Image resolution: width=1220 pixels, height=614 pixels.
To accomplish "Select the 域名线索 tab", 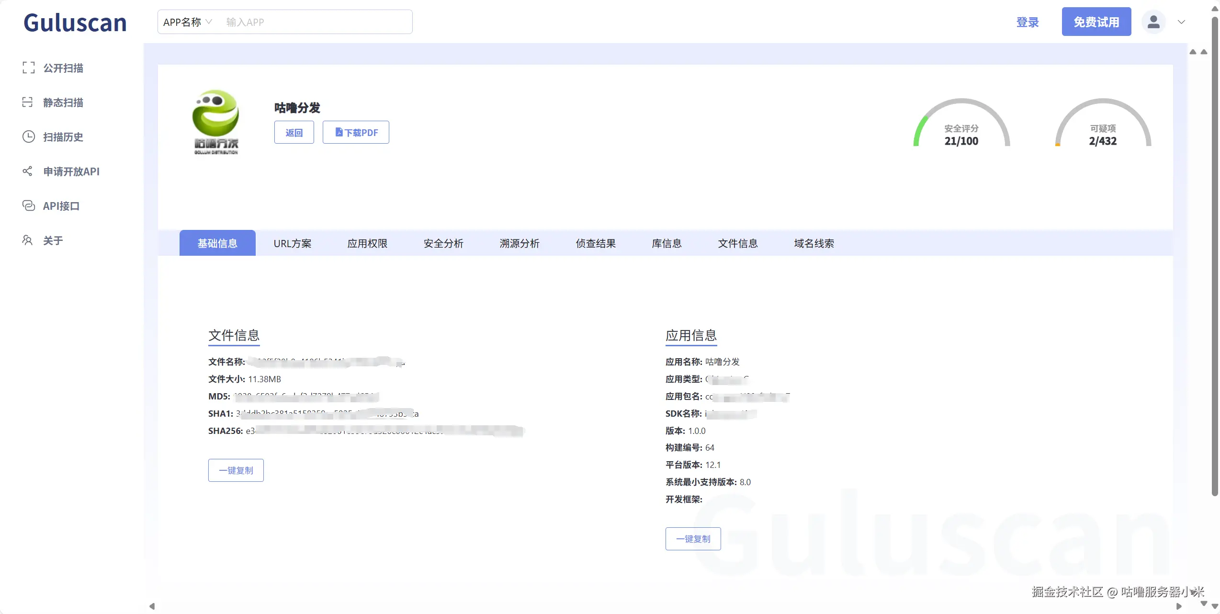I will (813, 243).
